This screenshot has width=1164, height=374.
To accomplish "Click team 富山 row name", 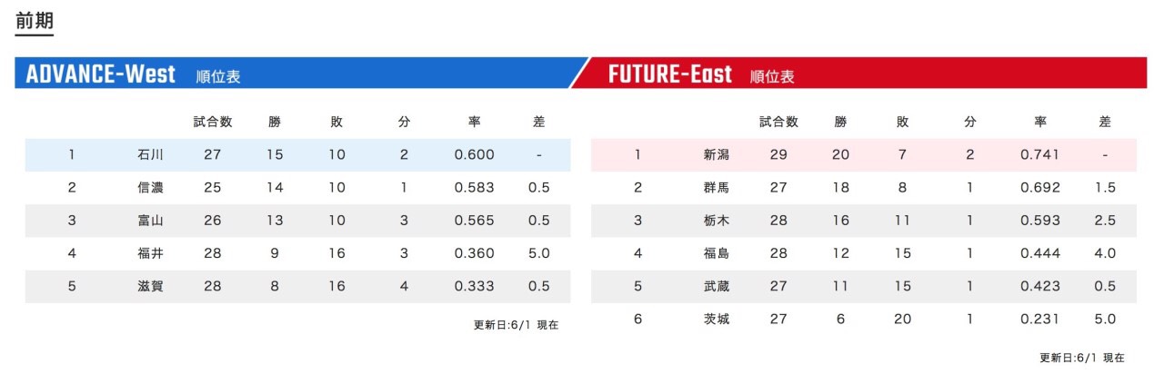I will [150, 221].
